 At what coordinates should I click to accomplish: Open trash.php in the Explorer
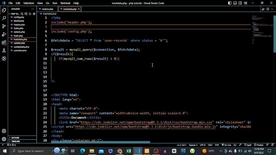click(x=22, y=36)
